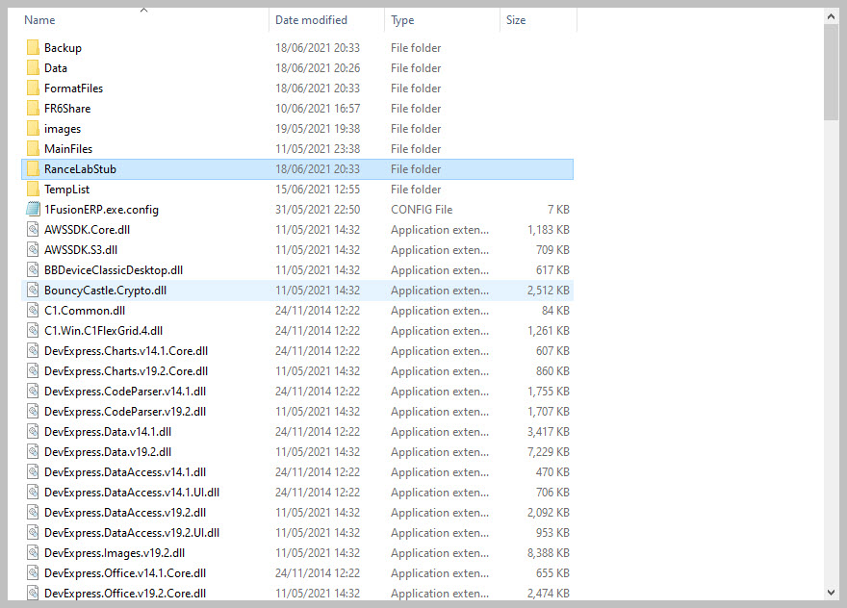Click the RanceLabStub folder icon
Image resolution: width=847 pixels, height=608 pixels.
click(33, 169)
